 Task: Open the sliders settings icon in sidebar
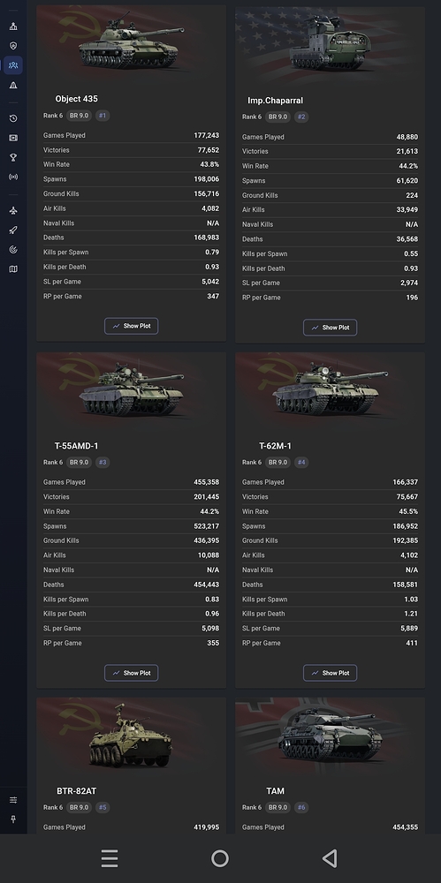(x=13, y=800)
